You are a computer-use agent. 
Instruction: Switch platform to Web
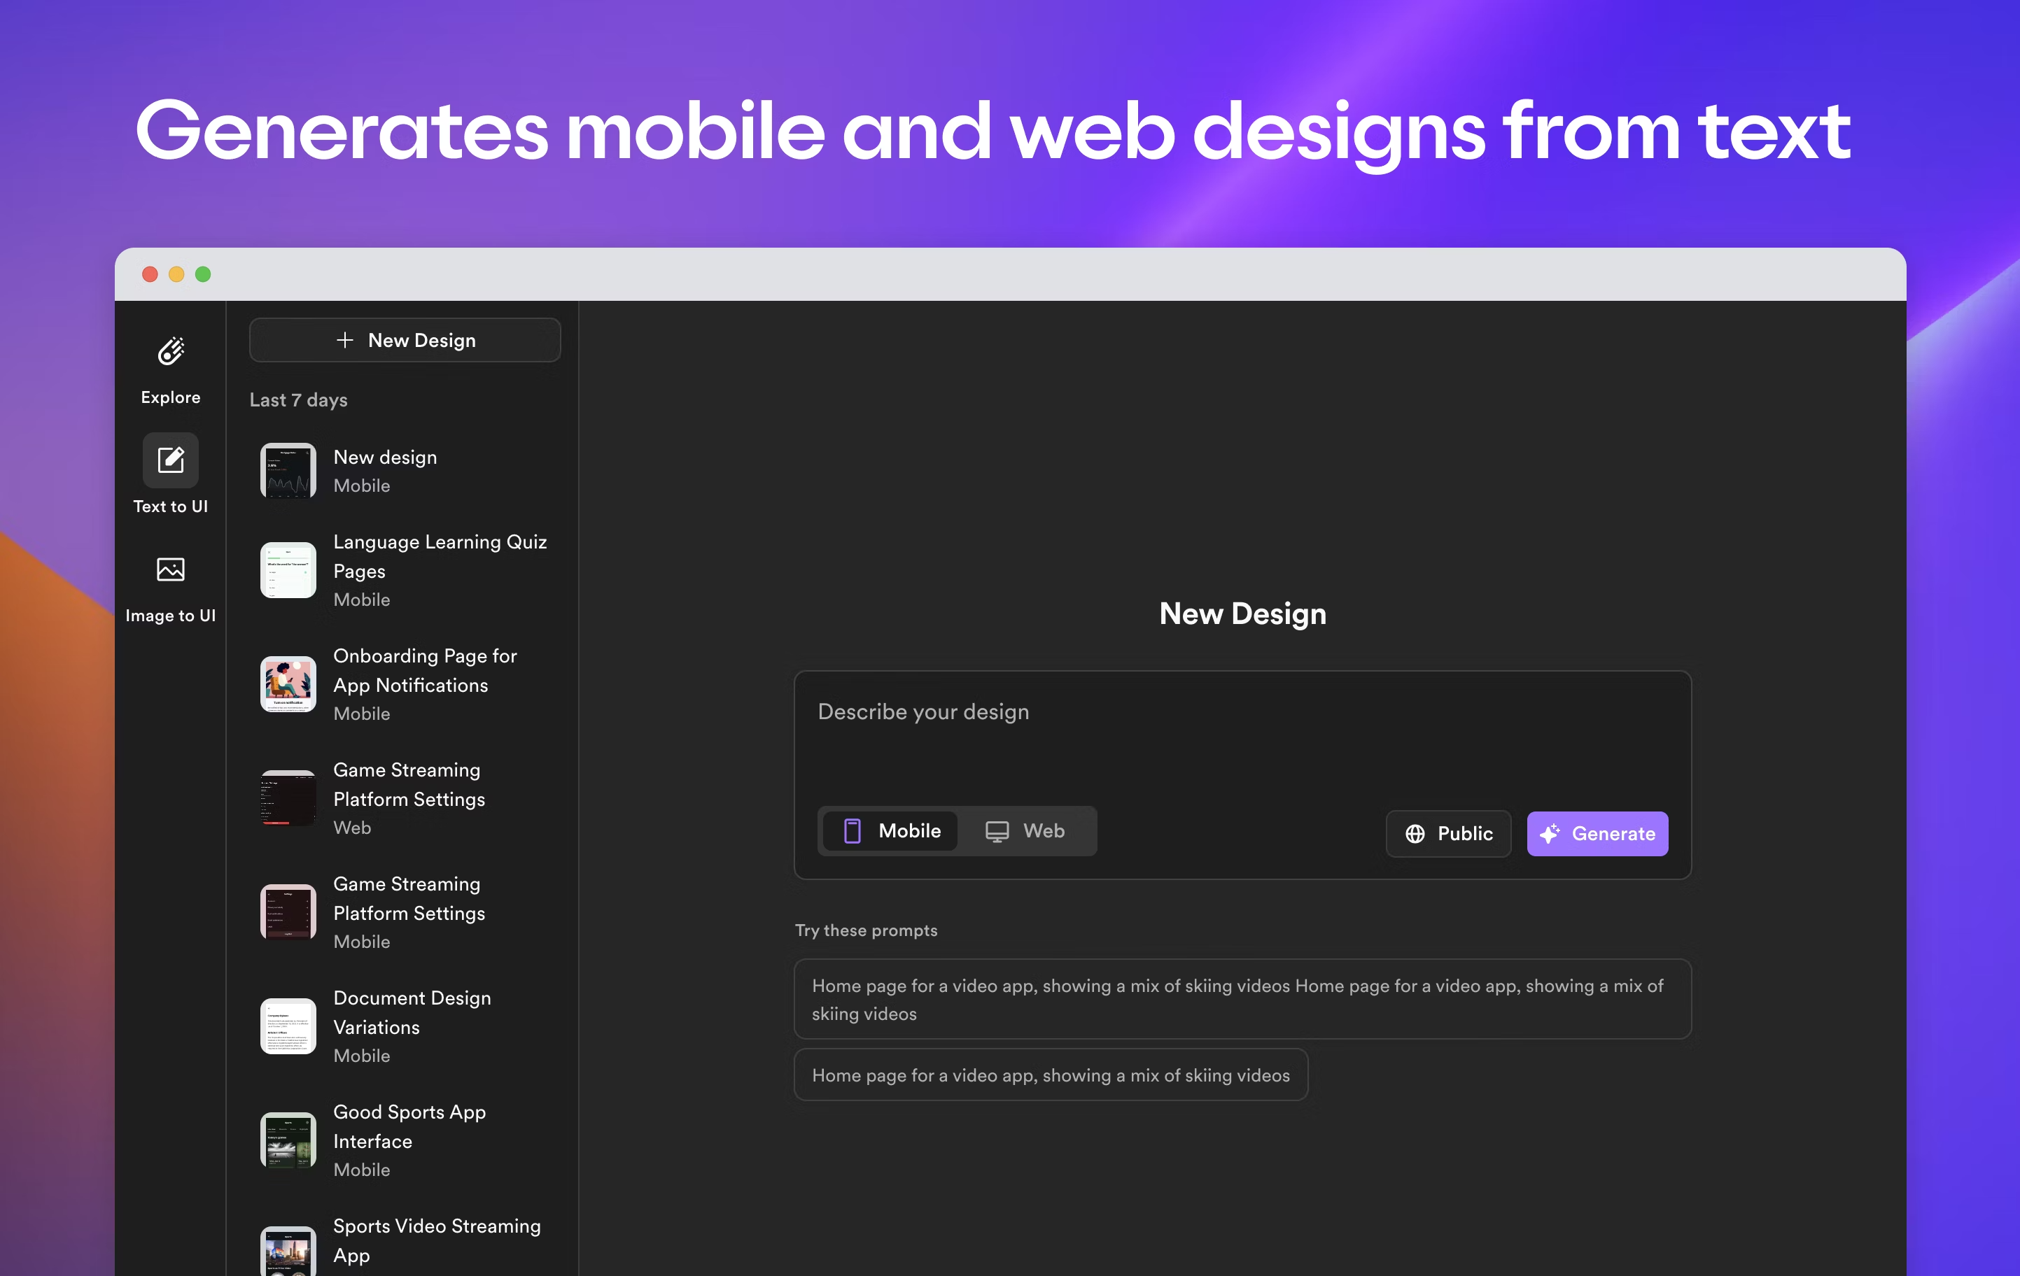pos(1025,831)
